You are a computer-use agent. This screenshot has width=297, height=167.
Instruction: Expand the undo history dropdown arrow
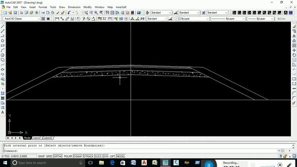coord(73,13)
